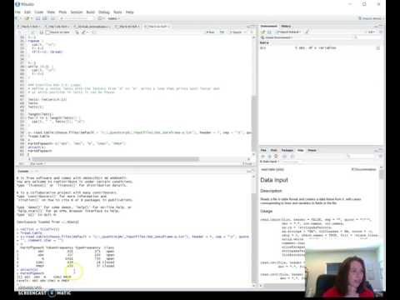Screen dimensions: 400x300
Task: Select the Files tab
Action: pyautogui.click(x=263, y=150)
